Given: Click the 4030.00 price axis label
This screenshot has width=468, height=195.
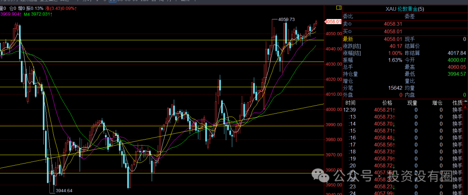Looking at the screenshot, I should tap(334, 64).
